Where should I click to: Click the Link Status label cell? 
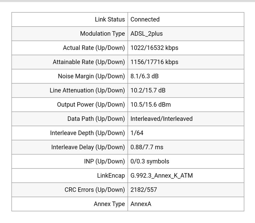coord(70,20)
